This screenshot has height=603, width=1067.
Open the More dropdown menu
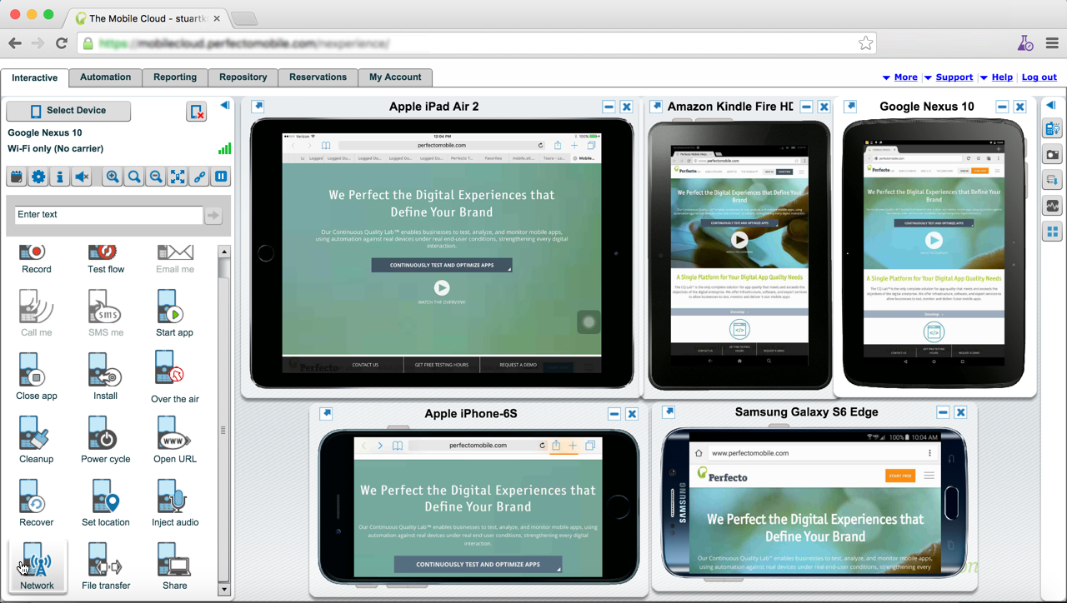click(899, 77)
